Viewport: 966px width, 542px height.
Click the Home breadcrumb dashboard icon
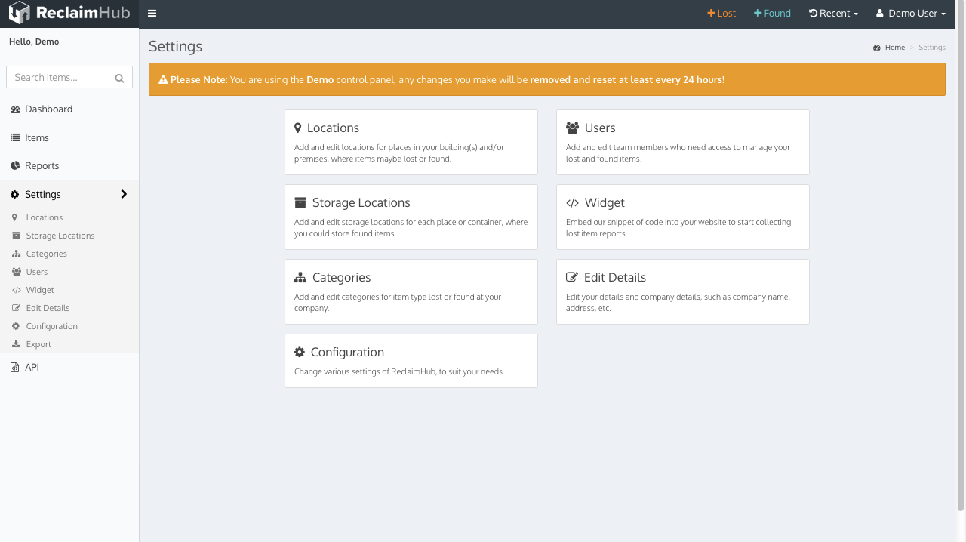click(877, 48)
